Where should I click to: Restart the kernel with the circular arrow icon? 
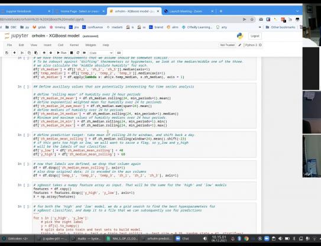(x=78, y=53)
